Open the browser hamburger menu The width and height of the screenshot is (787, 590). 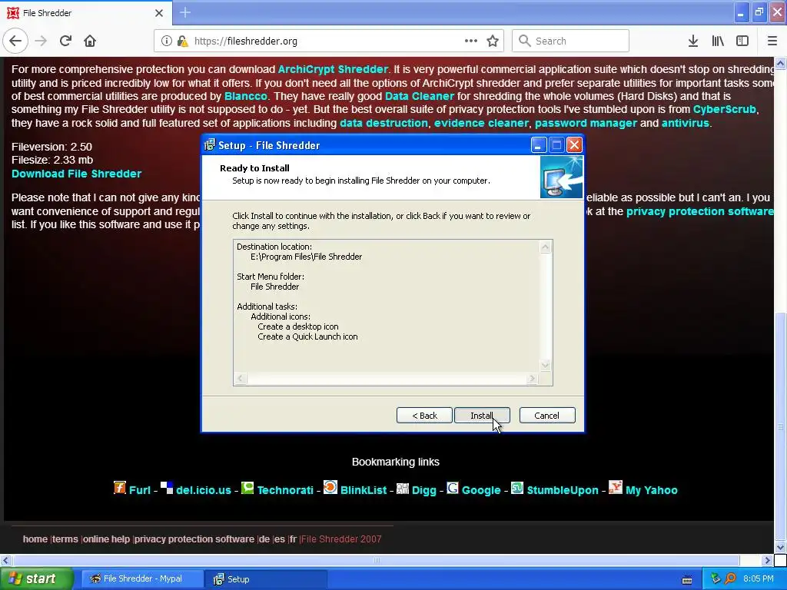772,41
